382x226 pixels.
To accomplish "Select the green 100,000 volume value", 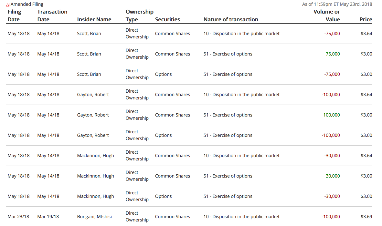I will pos(331,115).
